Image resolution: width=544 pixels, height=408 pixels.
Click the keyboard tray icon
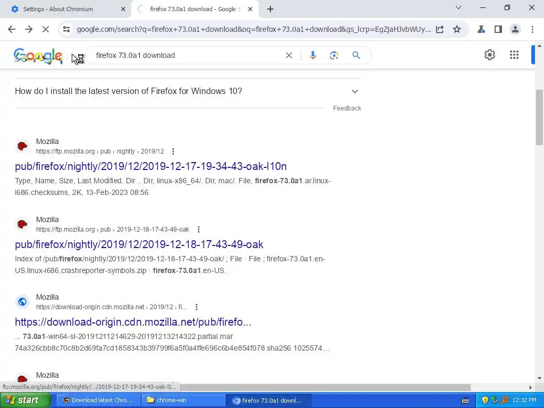pos(465,401)
